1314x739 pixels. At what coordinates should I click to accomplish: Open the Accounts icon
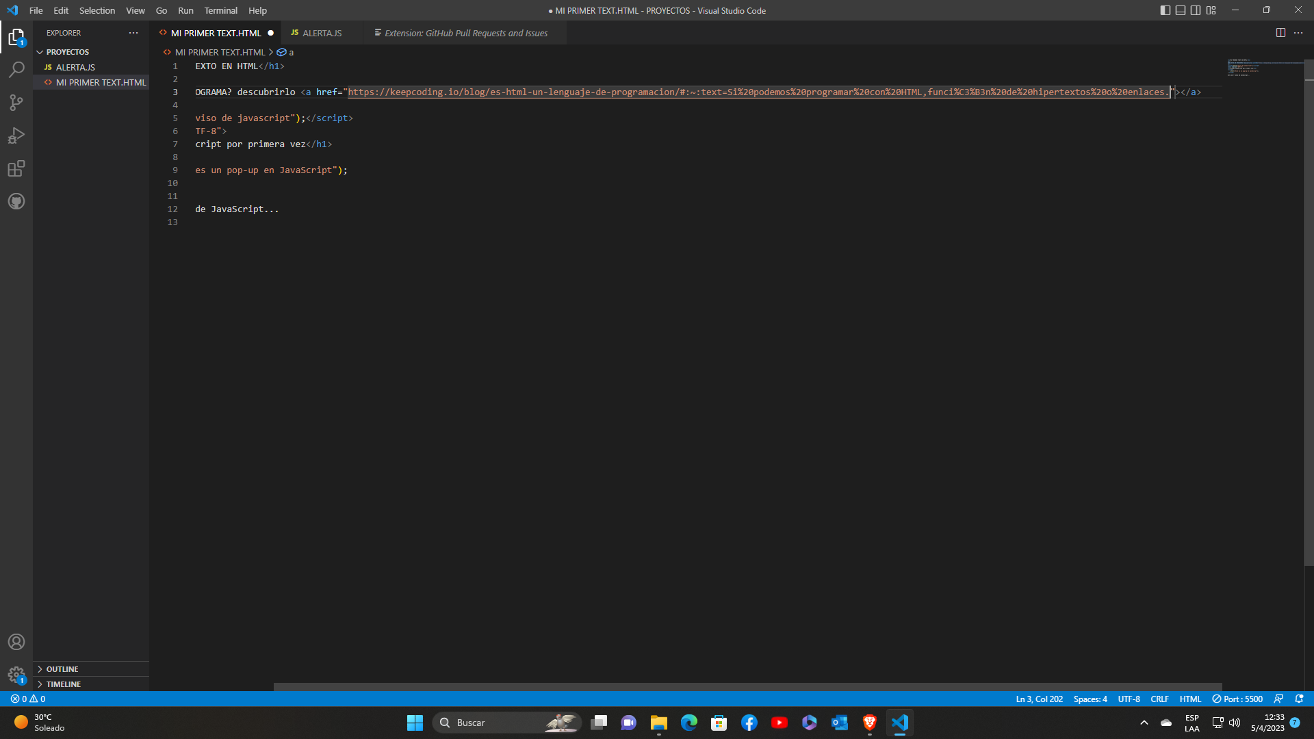(x=16, y=642)
